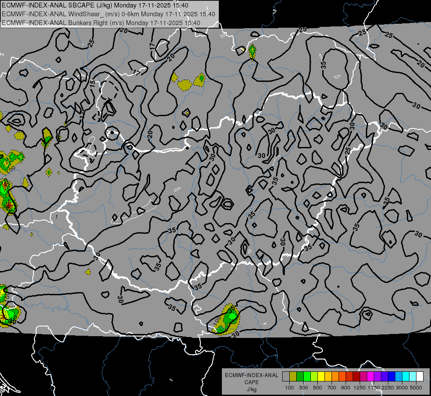
Task: Select the amber legend swatch before 700
Action: coord(328,377)
